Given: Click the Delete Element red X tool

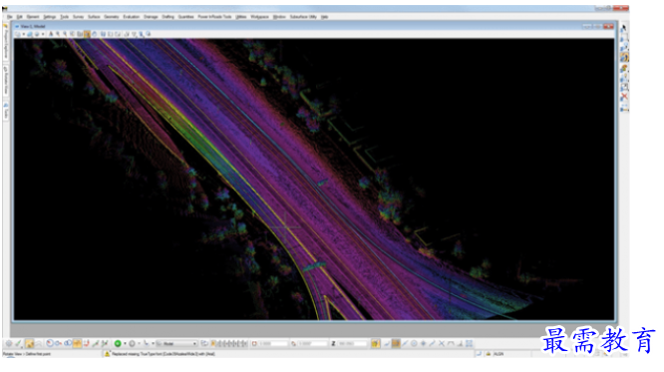Looking at the screenshot, I should coord(624,97).
